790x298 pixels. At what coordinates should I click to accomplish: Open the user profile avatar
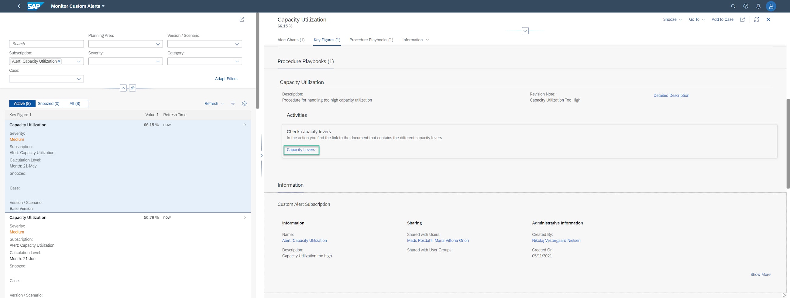coord(771,6)
